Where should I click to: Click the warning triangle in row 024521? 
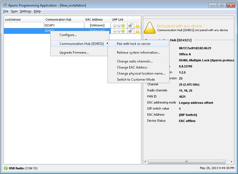click(x=138, y=31)
